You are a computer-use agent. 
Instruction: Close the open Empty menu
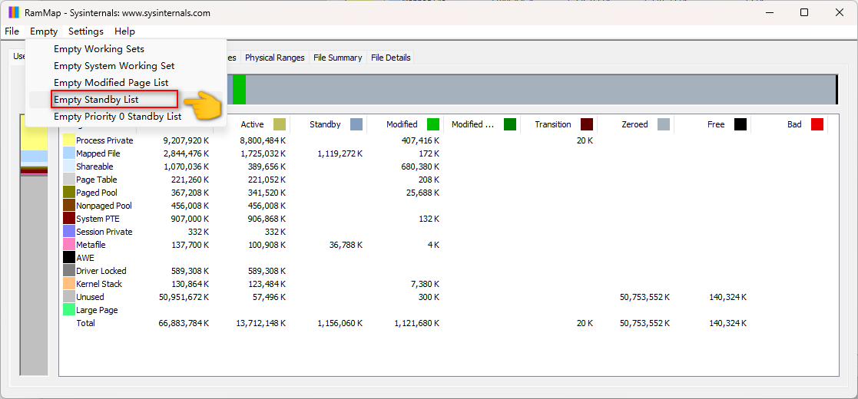pyautogui.click(x=44, y=31)
